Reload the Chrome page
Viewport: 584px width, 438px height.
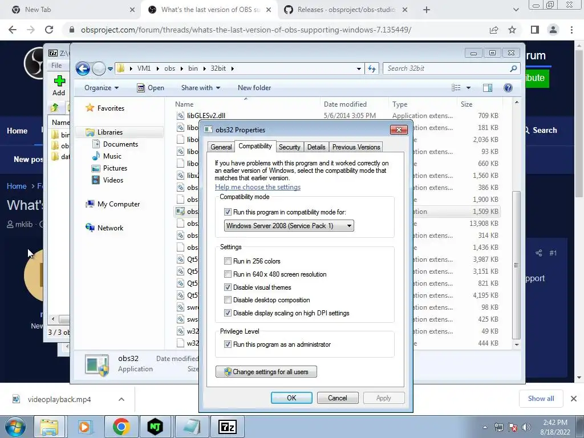pyautogui.click(x=49, y=30)
